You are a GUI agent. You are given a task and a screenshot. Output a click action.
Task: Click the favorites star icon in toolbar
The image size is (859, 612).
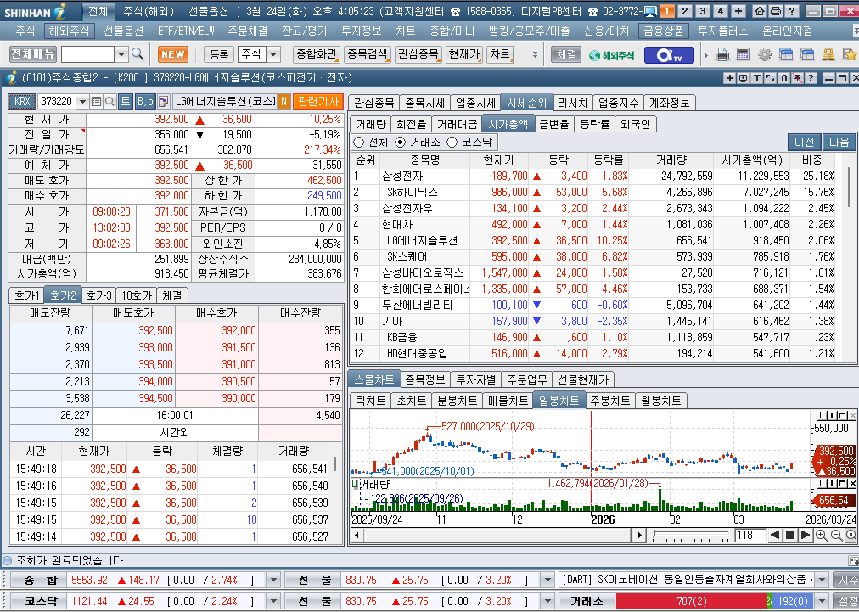(x=849, y=53)
